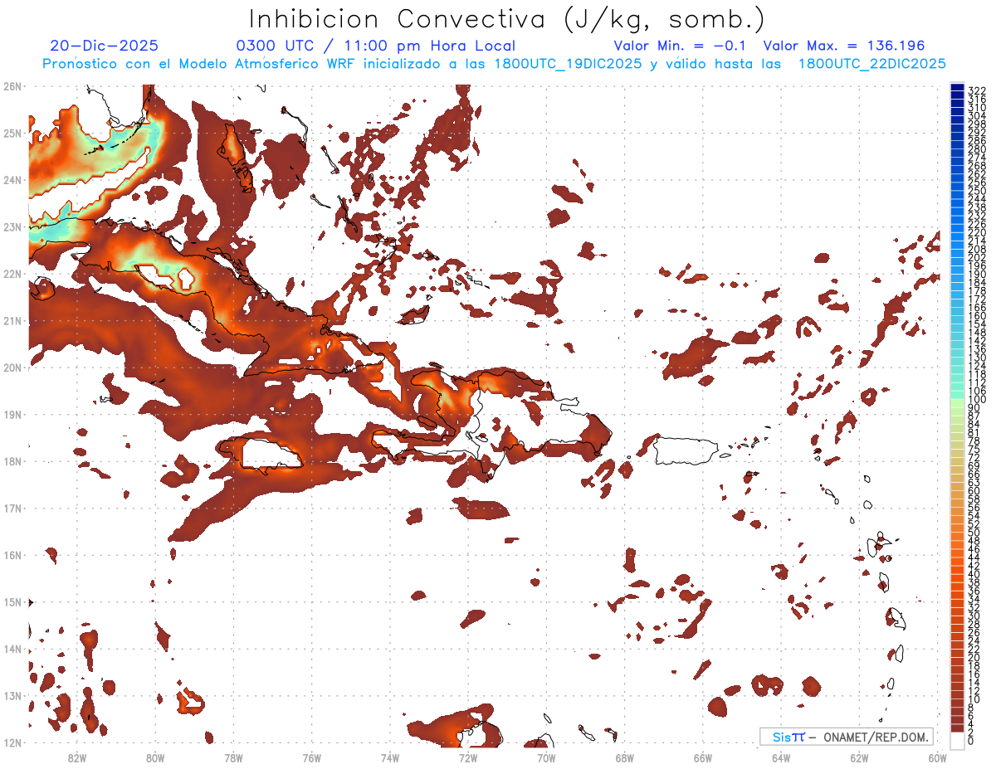Click the 20N latitude label
996x769 pixels.
pos(12,367)
